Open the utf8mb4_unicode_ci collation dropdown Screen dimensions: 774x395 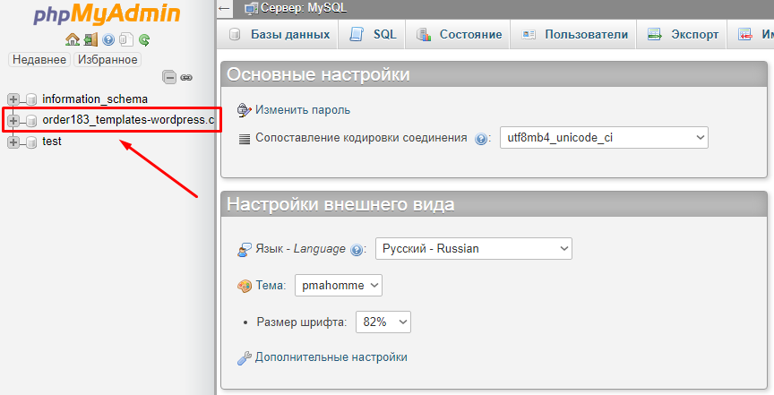click(603, 138)
